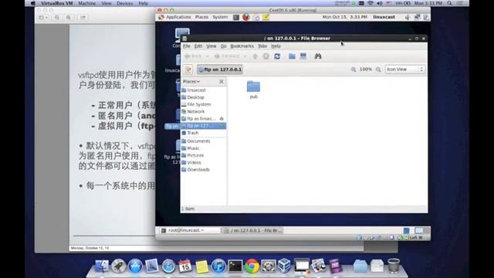Viewport: 494px width, 278px height.
Task: Open the Icon View dropdown
Action: pos(405,69)
